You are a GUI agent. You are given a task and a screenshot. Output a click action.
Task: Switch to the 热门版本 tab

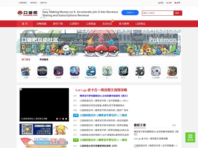(x=26, y=59)
